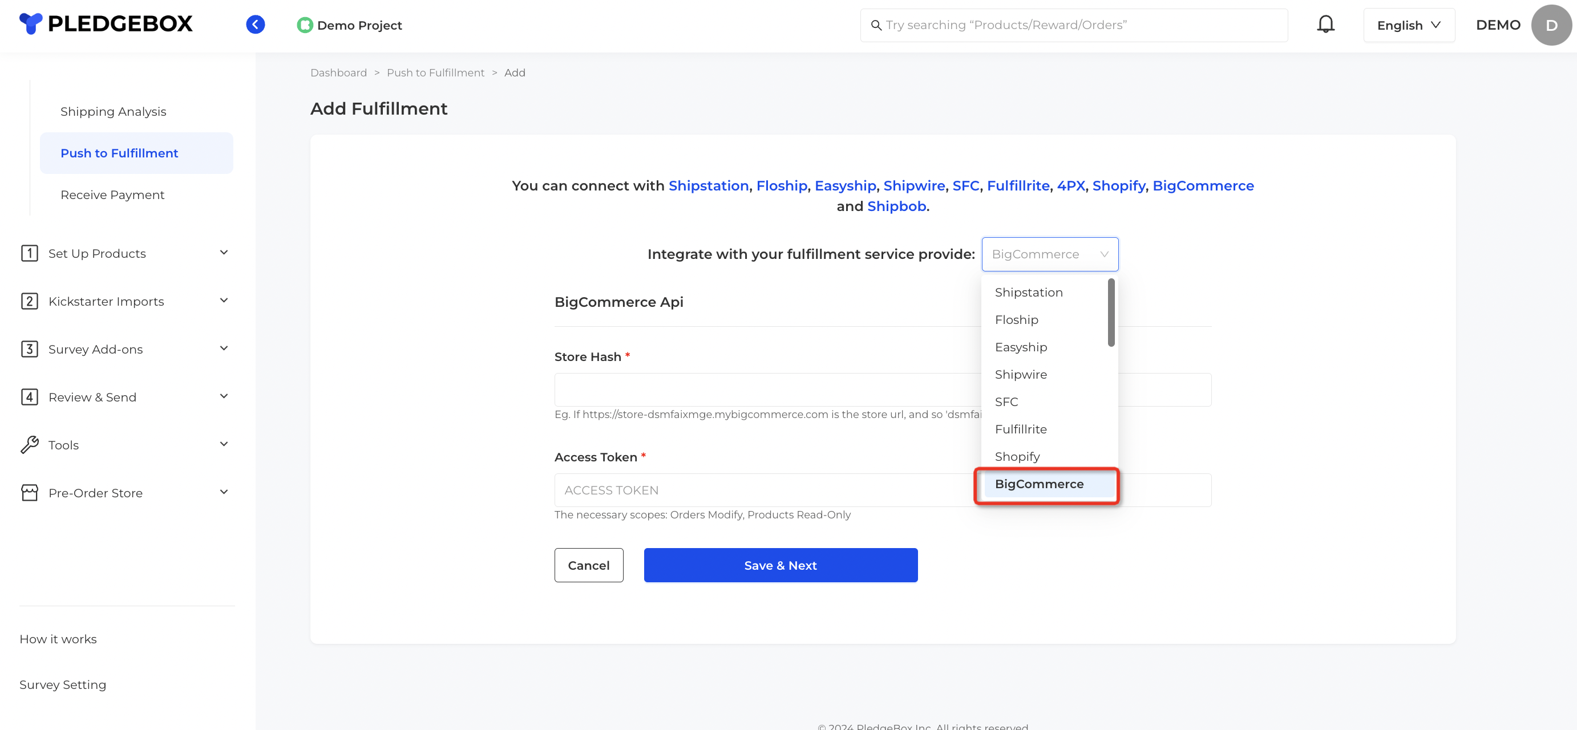Click the Cancel button
Image resolution: width=1577 pixels, height=730 pixels.
tap(588, 565)
